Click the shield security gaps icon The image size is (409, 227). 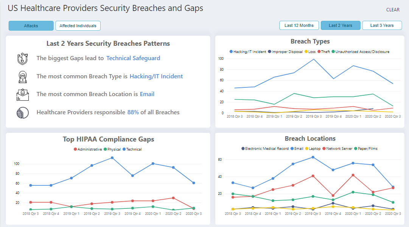22,59
